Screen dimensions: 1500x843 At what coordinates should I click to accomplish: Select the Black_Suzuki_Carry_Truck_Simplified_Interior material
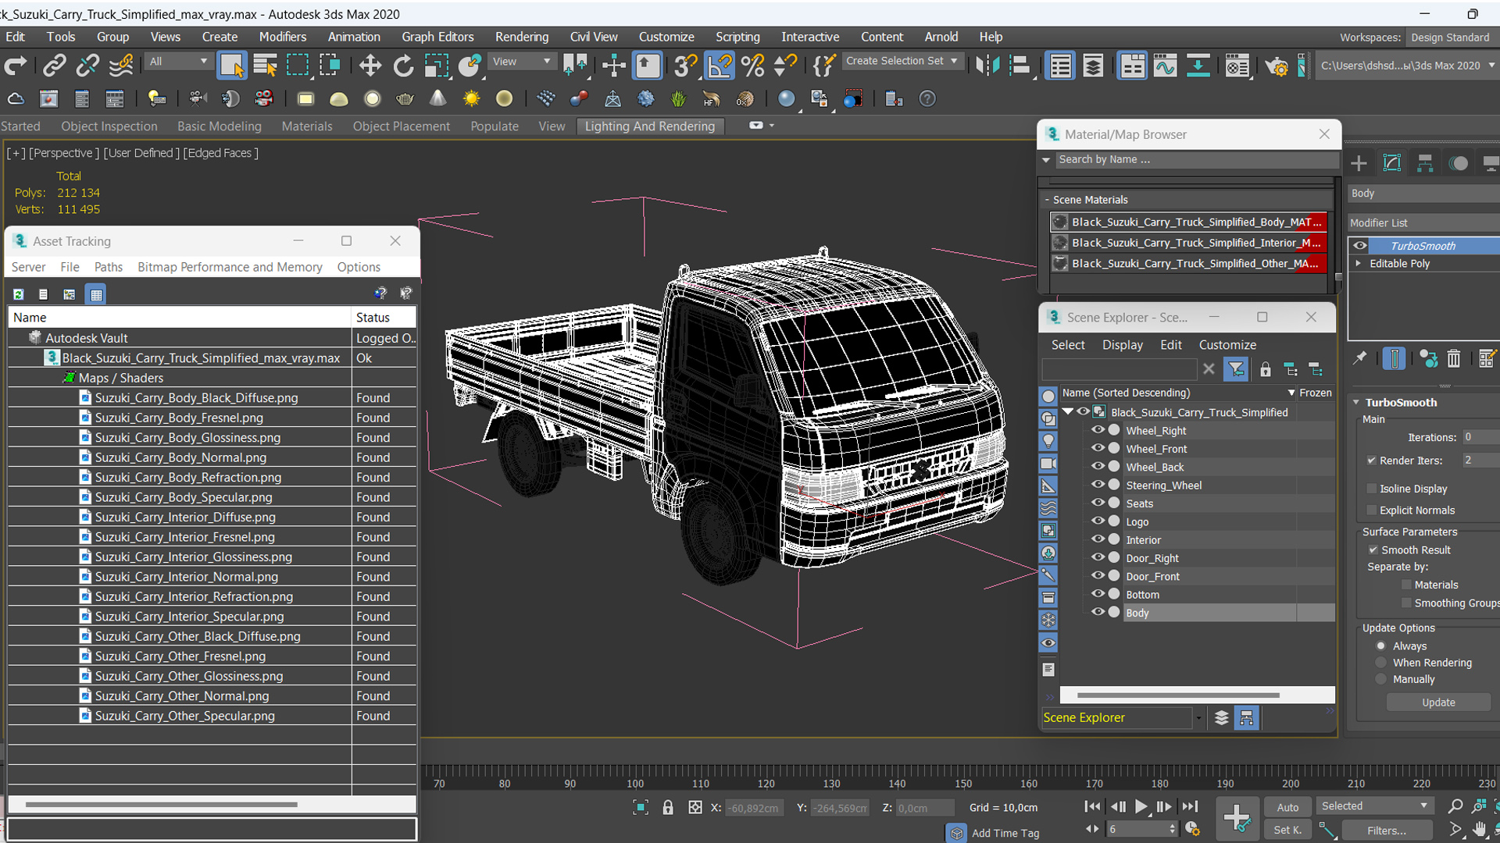click(1188, 243)
